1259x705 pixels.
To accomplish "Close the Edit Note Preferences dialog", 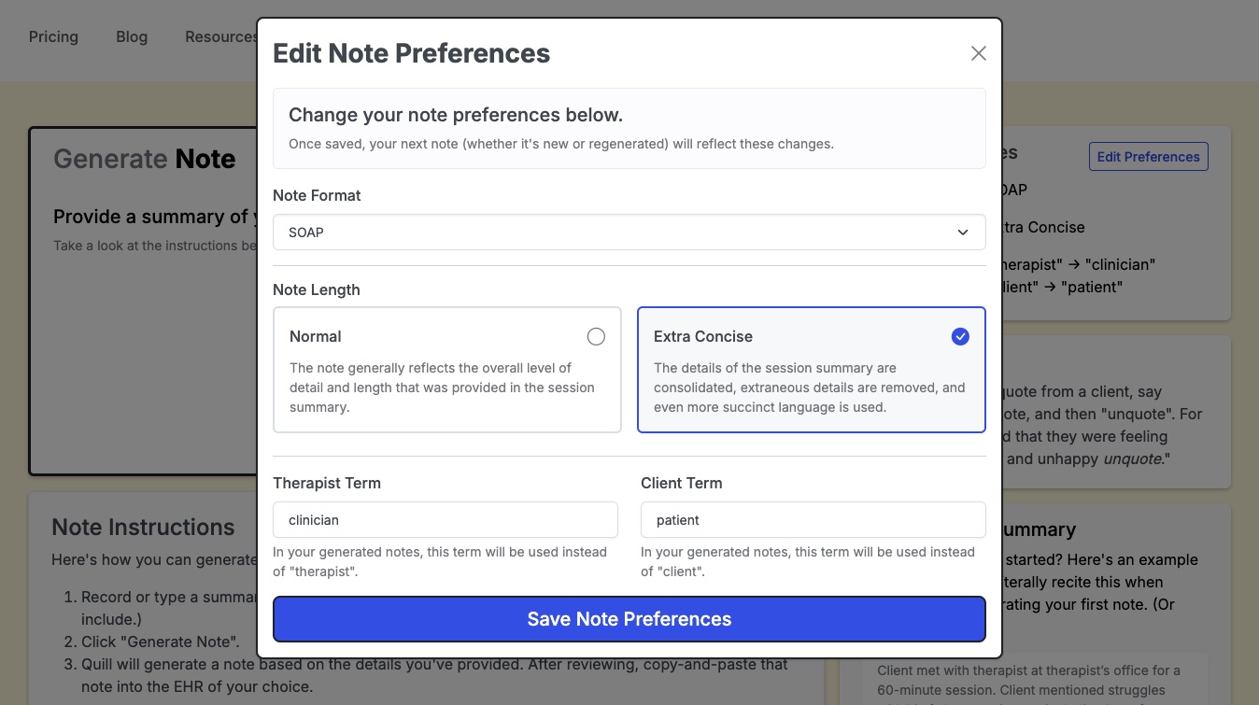I will (x=978, y=53).
